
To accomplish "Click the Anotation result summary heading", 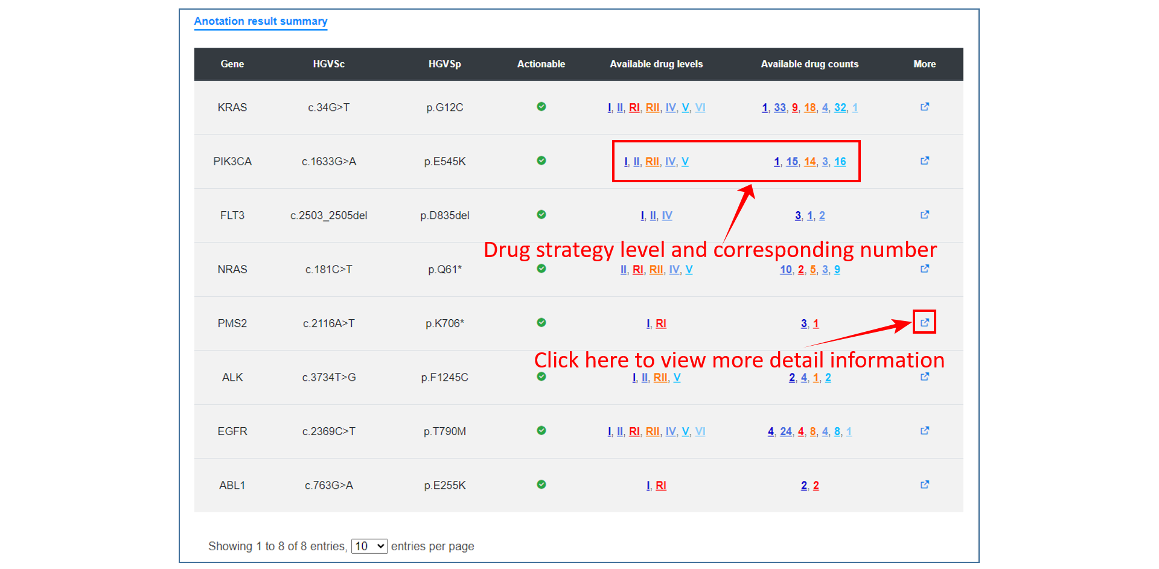I will [261, 21].
